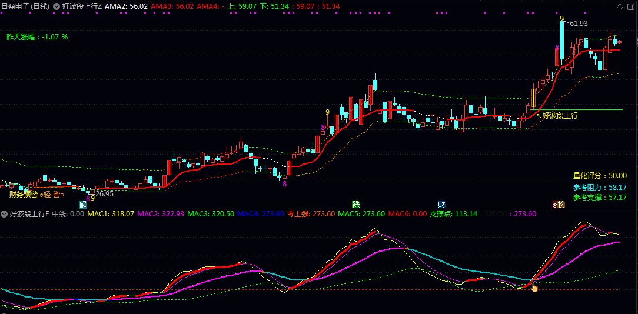
Task: Click the 解 marker icon on the timeline
Action: tap(82, 205)
